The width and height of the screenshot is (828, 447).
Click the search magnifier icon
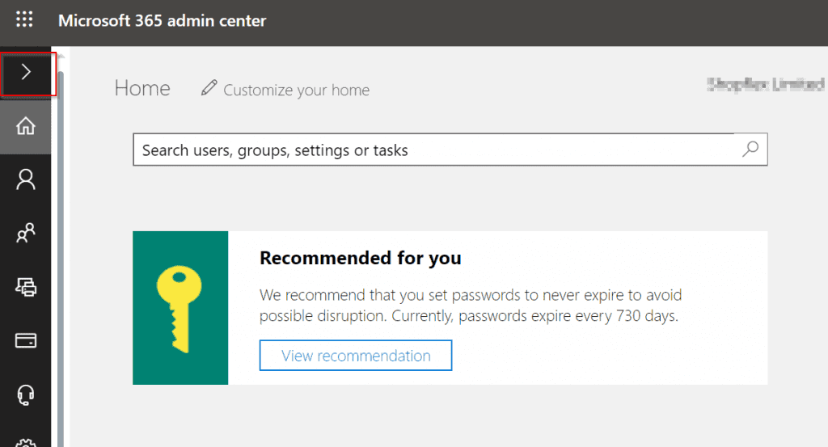(750, 150)
